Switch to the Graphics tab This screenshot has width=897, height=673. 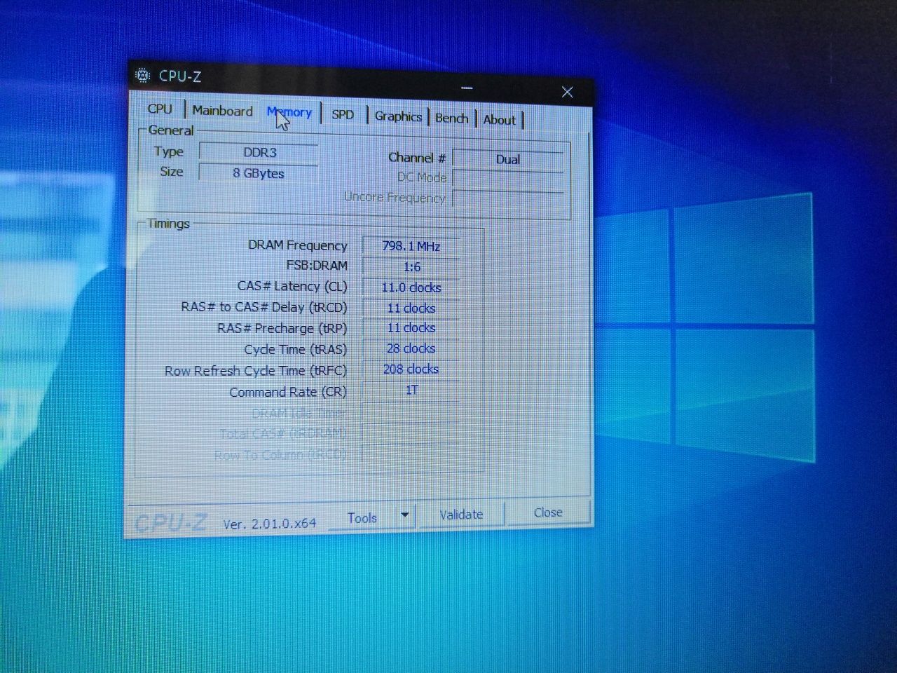click(x=398, y=116)
